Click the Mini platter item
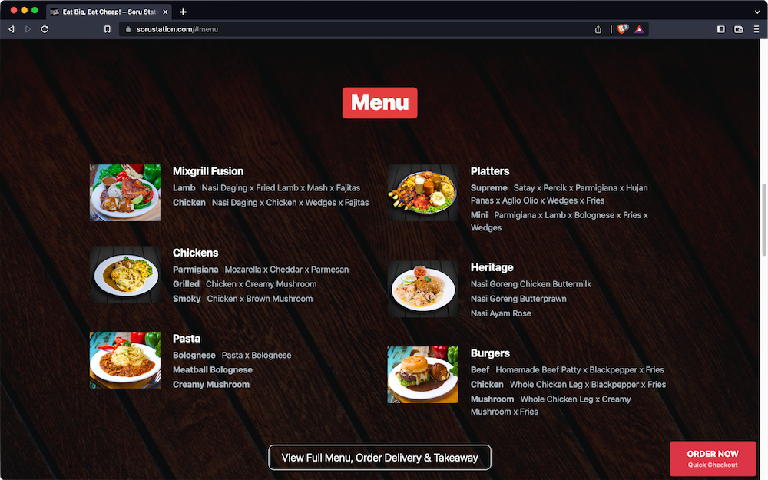 coord(559,221)
